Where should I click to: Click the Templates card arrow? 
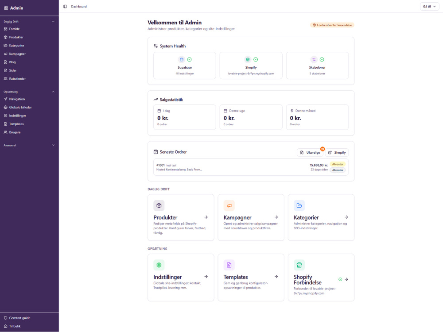[x=276, y=277]
